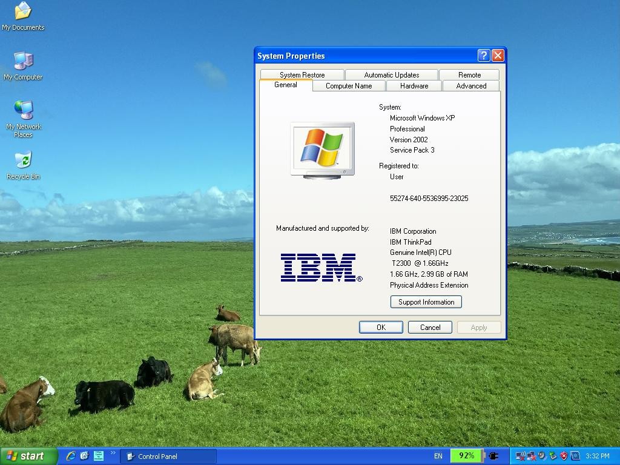The image size is (620, 465).
Task: Open the Start menu
Action: coord(28,456)
